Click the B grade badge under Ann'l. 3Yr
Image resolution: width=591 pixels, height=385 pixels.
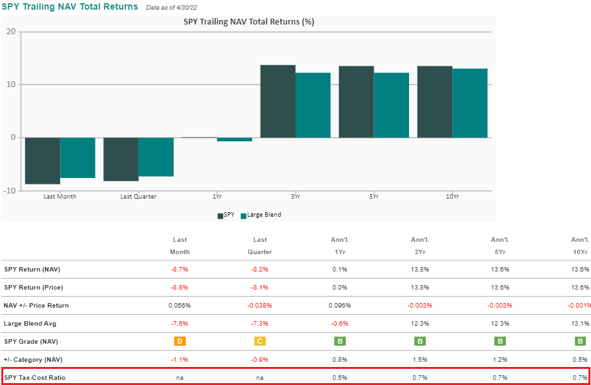pos(420,341)
